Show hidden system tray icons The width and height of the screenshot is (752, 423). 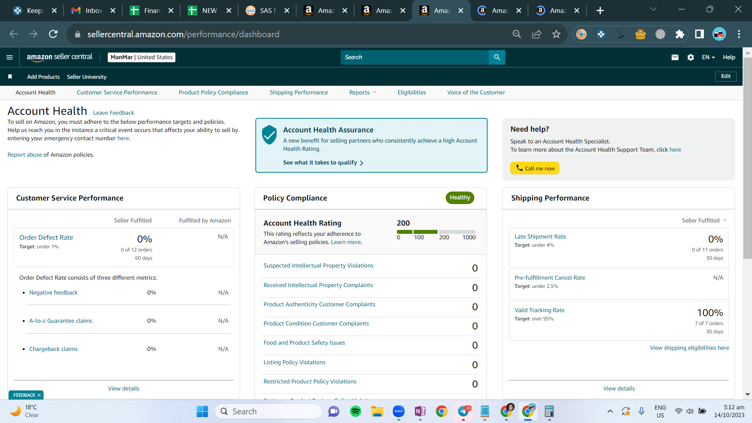tap(610, 411)
